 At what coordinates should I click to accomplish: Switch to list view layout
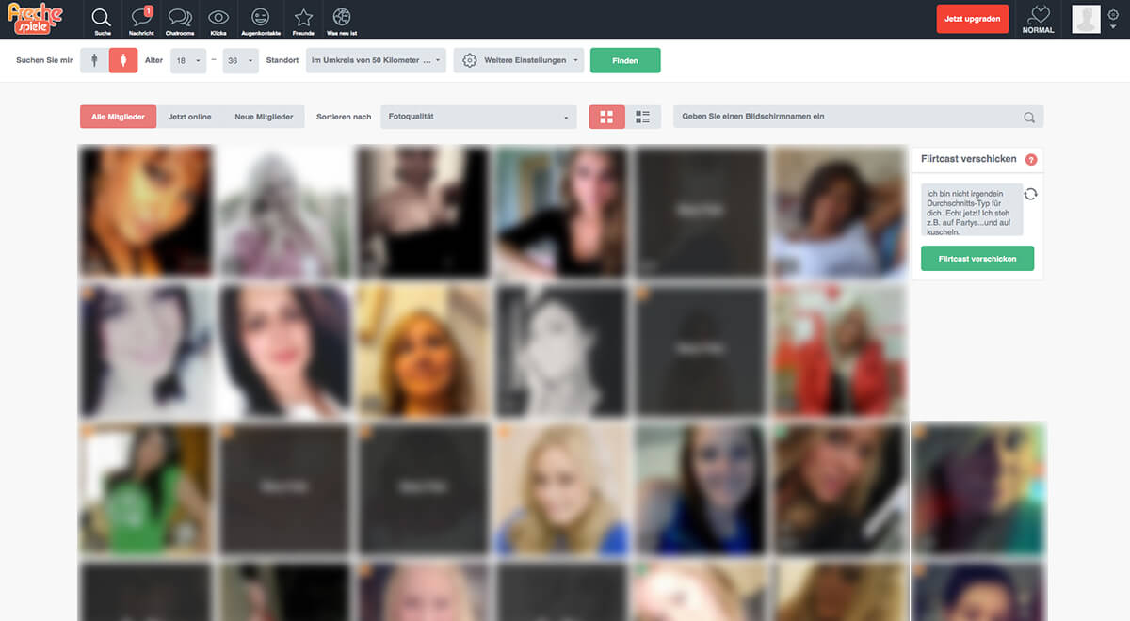(x=643, y=117)
